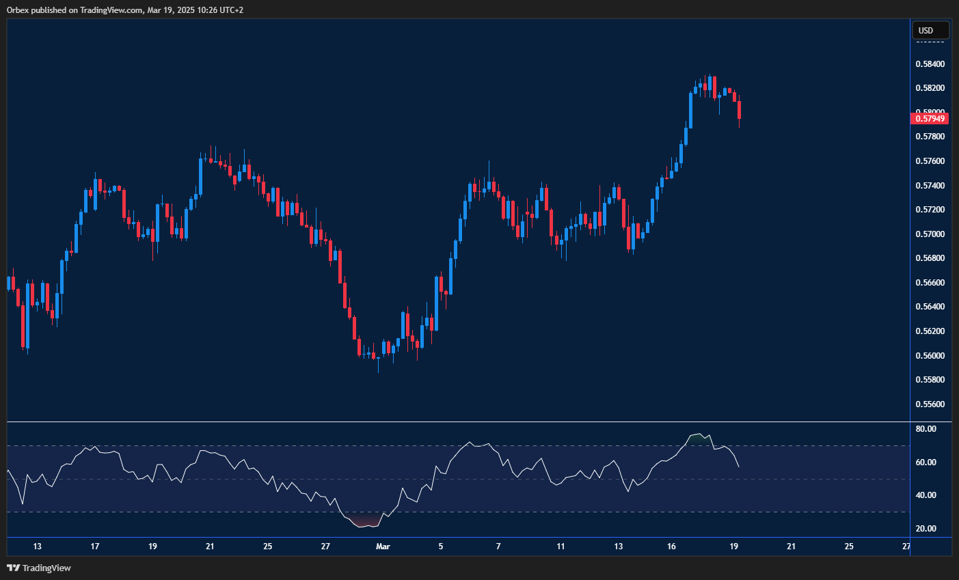Click the TradingView logo icon
The image size is (959, 580).
14,568
